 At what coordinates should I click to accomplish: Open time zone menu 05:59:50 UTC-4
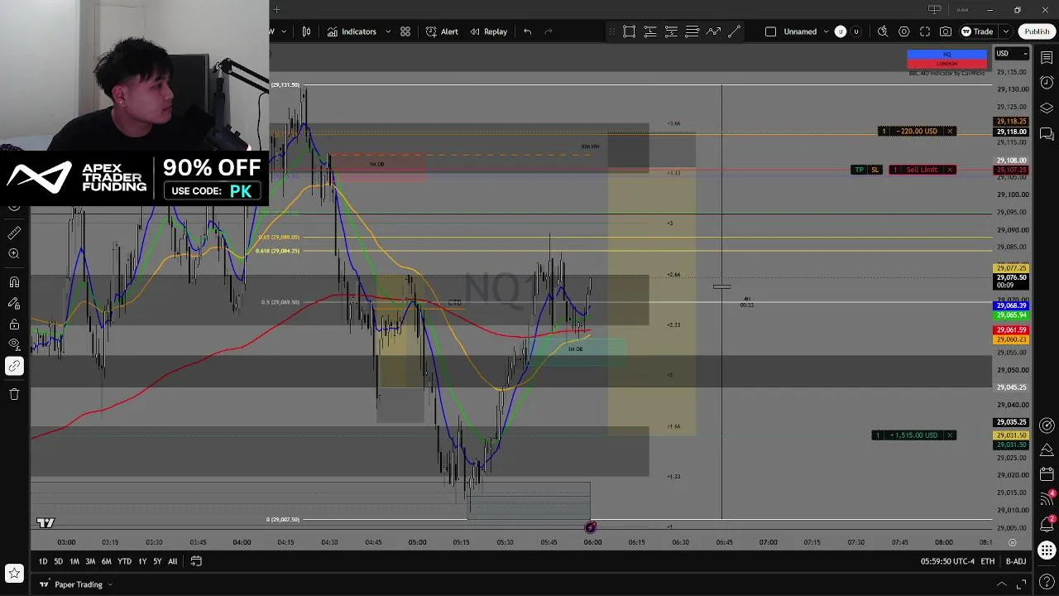947,561
